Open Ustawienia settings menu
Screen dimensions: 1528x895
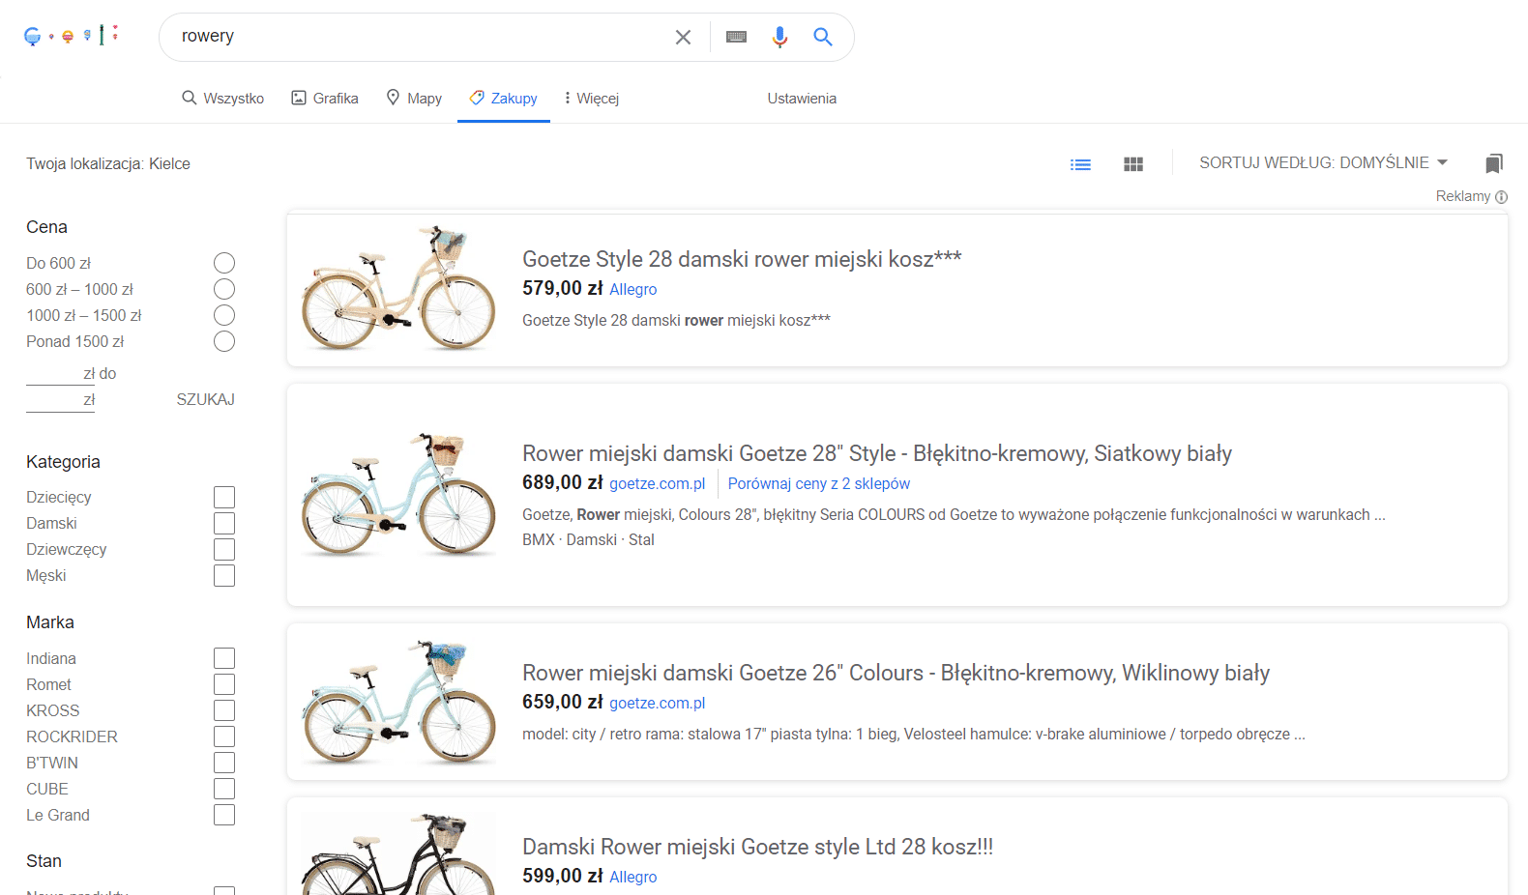click(x=802, y=98)
